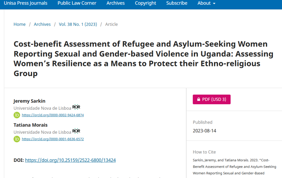Click ROR icon next to Jeremy Sarkin's affiliation
282x178 pixels.
click(76, 107)
